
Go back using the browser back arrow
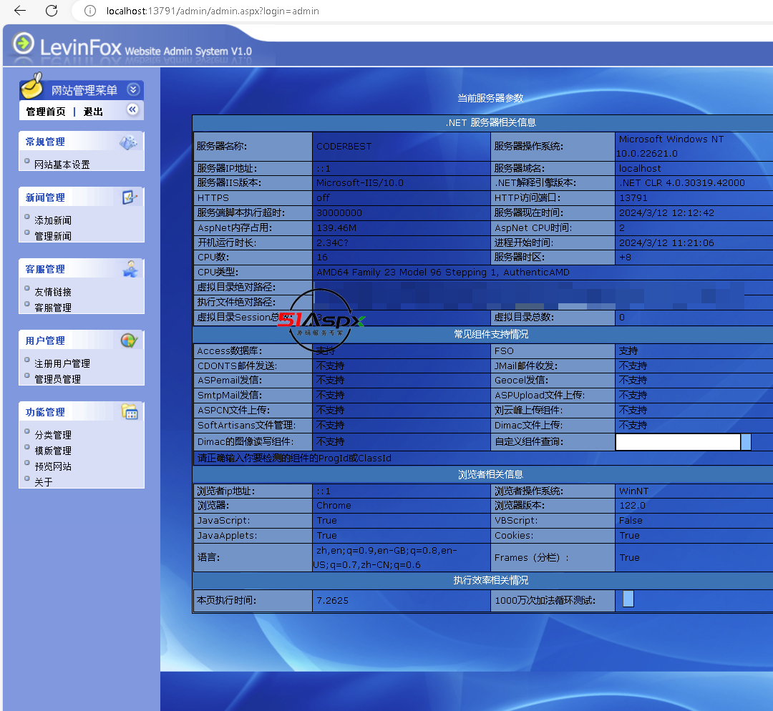coord(20,11)
